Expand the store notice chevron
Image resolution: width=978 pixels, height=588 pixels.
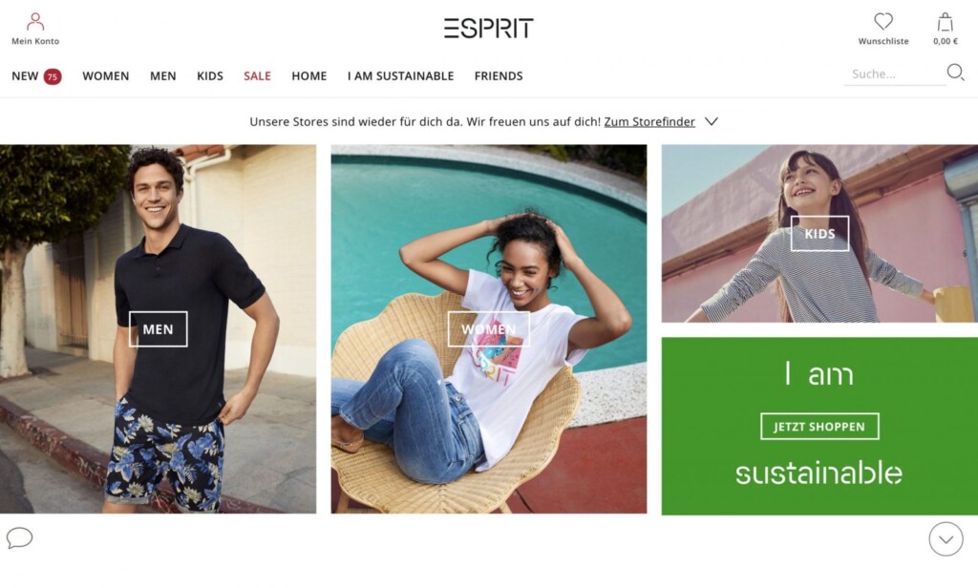pyautogui.click(x=711, y=121)
